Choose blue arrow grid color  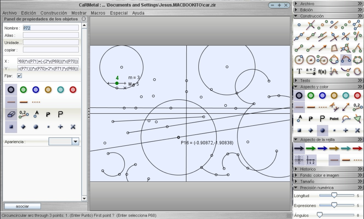coord(322,148)
